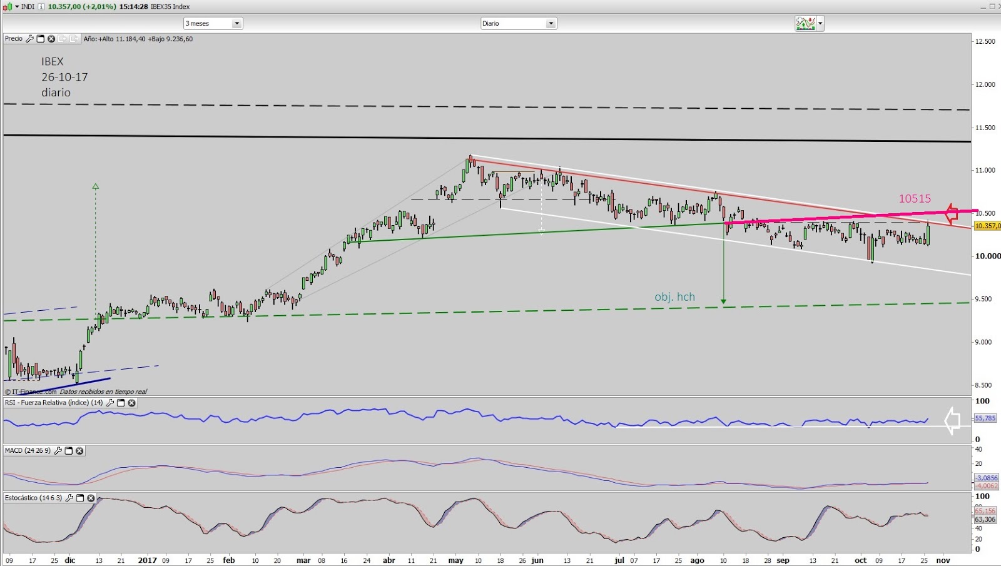
Task: Click the 12.500 price axis label
Action: tap(985, 41)
